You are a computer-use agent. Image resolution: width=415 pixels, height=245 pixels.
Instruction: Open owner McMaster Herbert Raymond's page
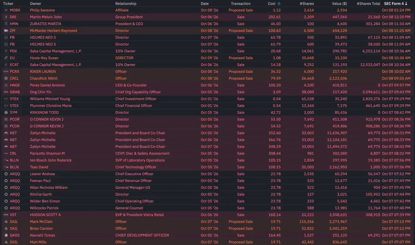(x=54, y=30)
